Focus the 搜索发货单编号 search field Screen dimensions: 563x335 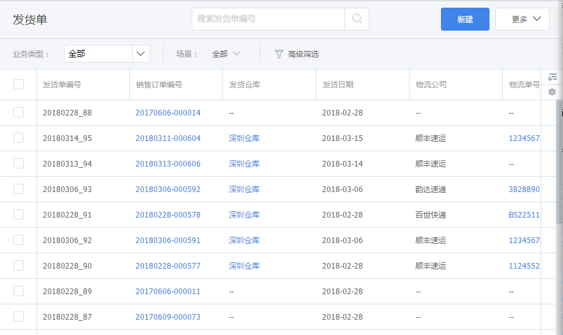(268, 19)
